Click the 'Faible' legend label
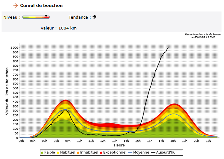 (50, 152)
